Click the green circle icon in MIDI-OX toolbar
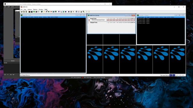This screenshot has height=108, width=193. tap(34, 12)
